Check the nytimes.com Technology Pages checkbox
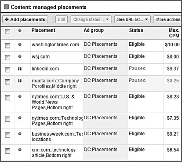This screenshot has height=162, width=182. [7, 119]
